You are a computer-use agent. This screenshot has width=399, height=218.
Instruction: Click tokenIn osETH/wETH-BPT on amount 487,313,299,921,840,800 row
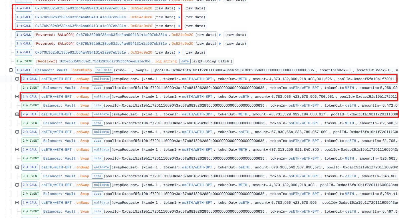click(x=197, y=150)
